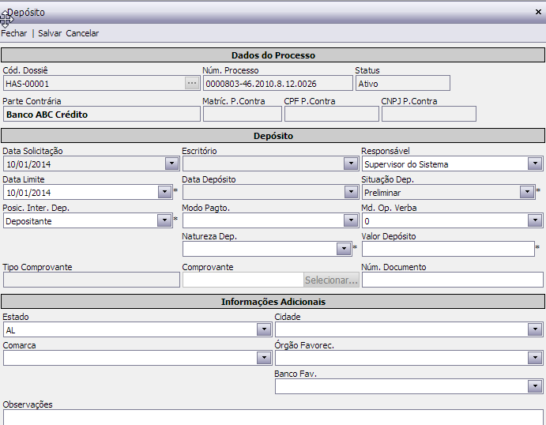
Task: Click the Observações text area
Action: [273, 417]
